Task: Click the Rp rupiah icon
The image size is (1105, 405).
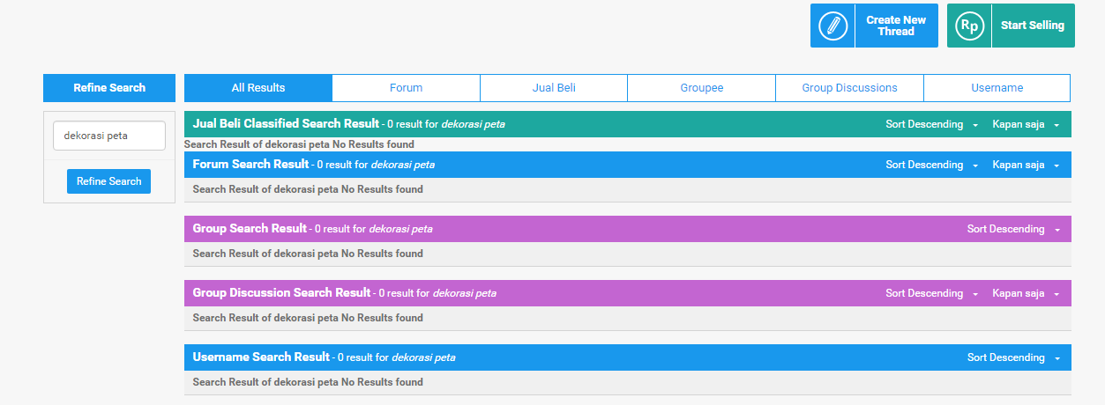Action: point(969,26)
